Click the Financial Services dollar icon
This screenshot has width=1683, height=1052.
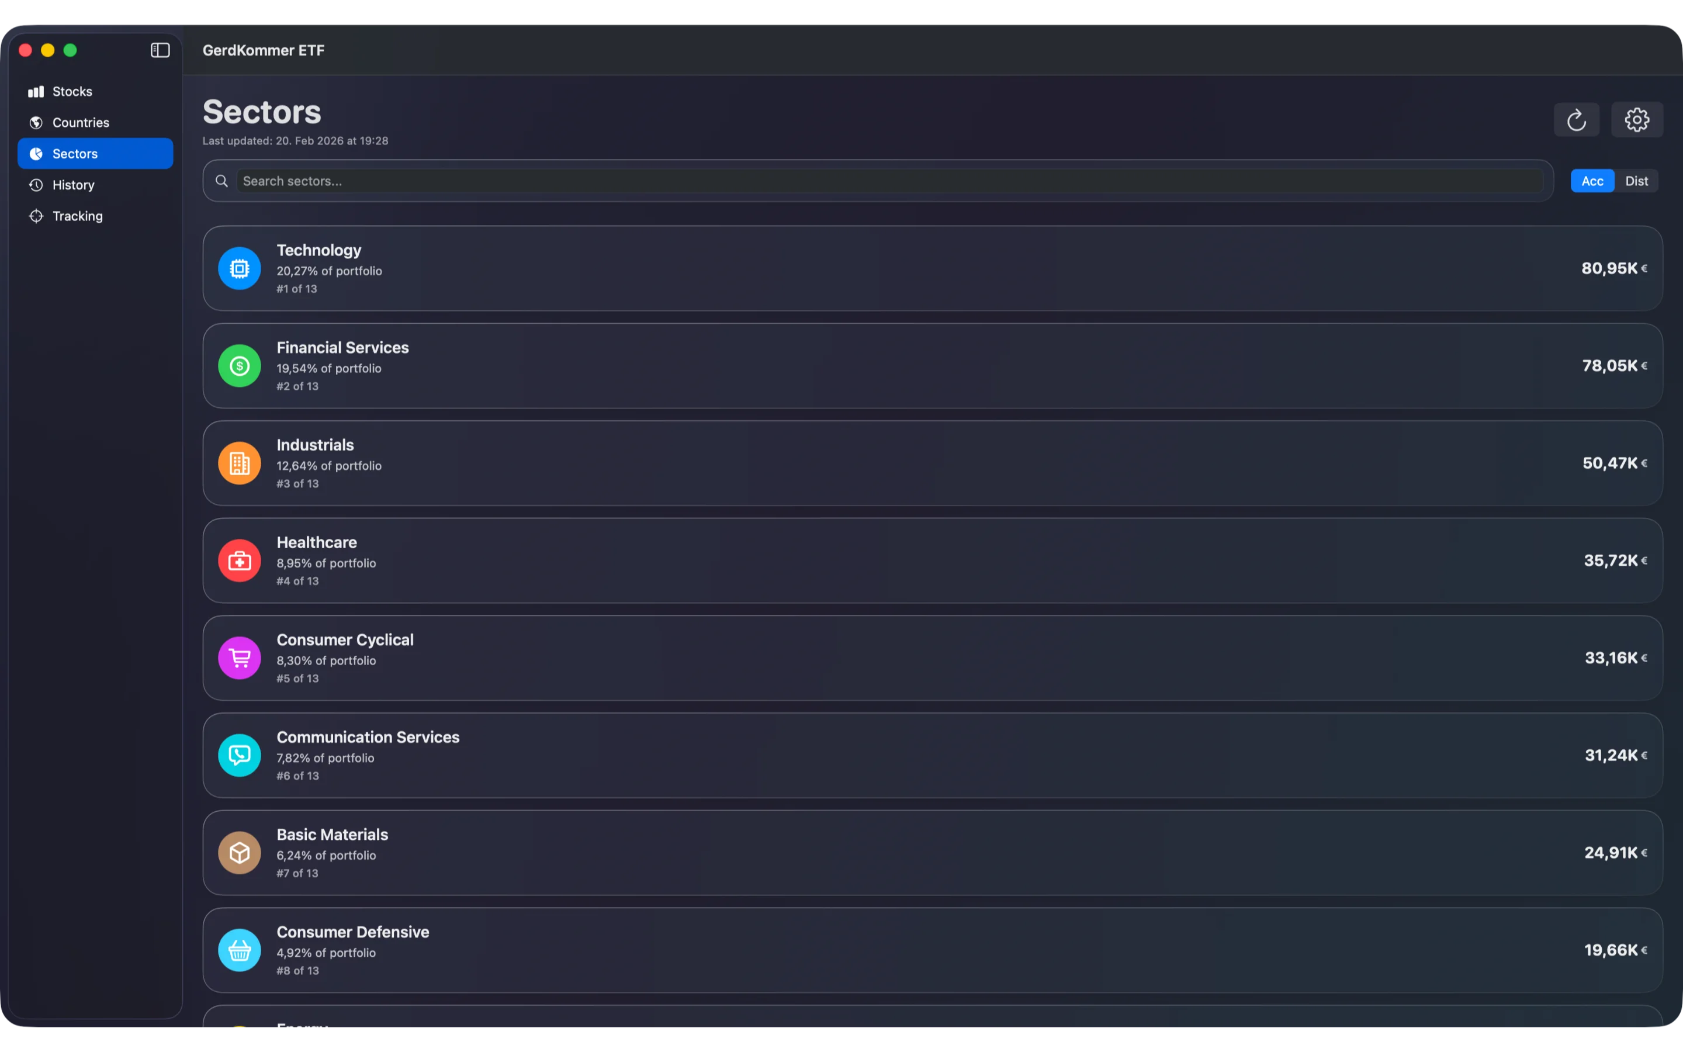click(239, 365)
